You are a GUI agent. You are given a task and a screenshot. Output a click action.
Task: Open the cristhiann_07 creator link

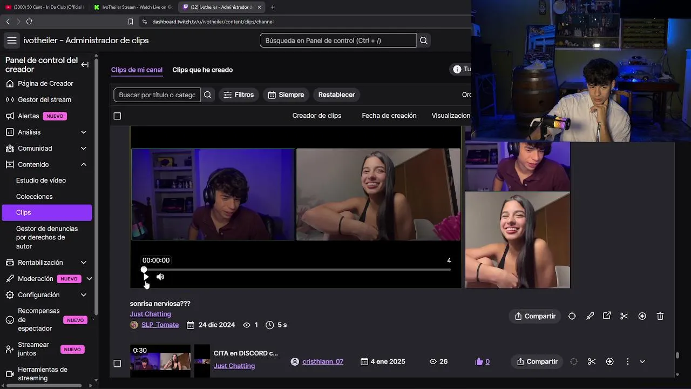click(323, 361)
